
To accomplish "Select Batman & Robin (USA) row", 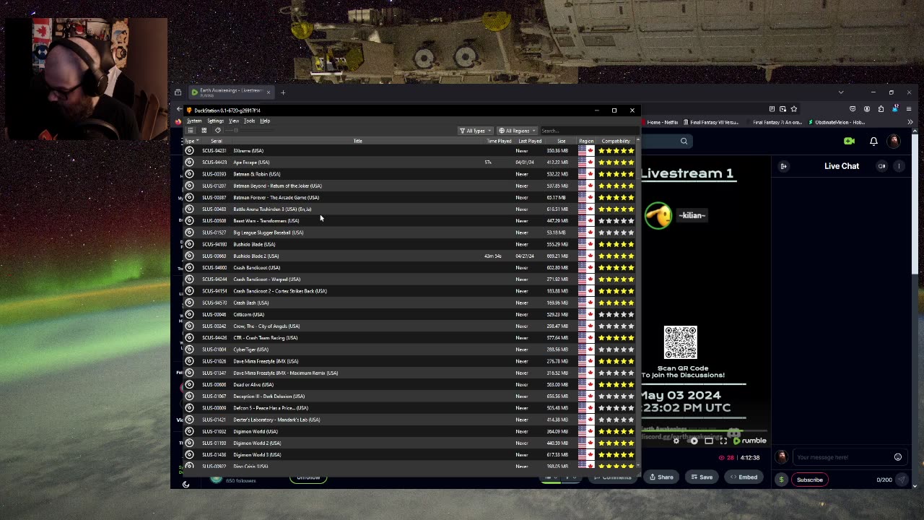I will tap(410, 174).
